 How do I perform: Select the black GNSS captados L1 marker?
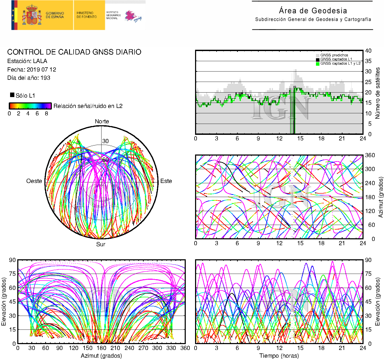point(318,60)
